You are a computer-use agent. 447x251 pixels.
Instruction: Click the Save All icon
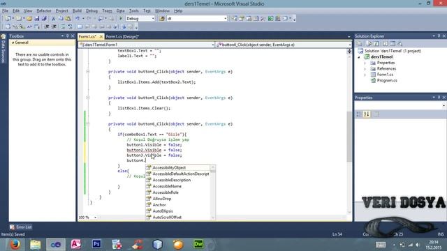click(44, 19)
